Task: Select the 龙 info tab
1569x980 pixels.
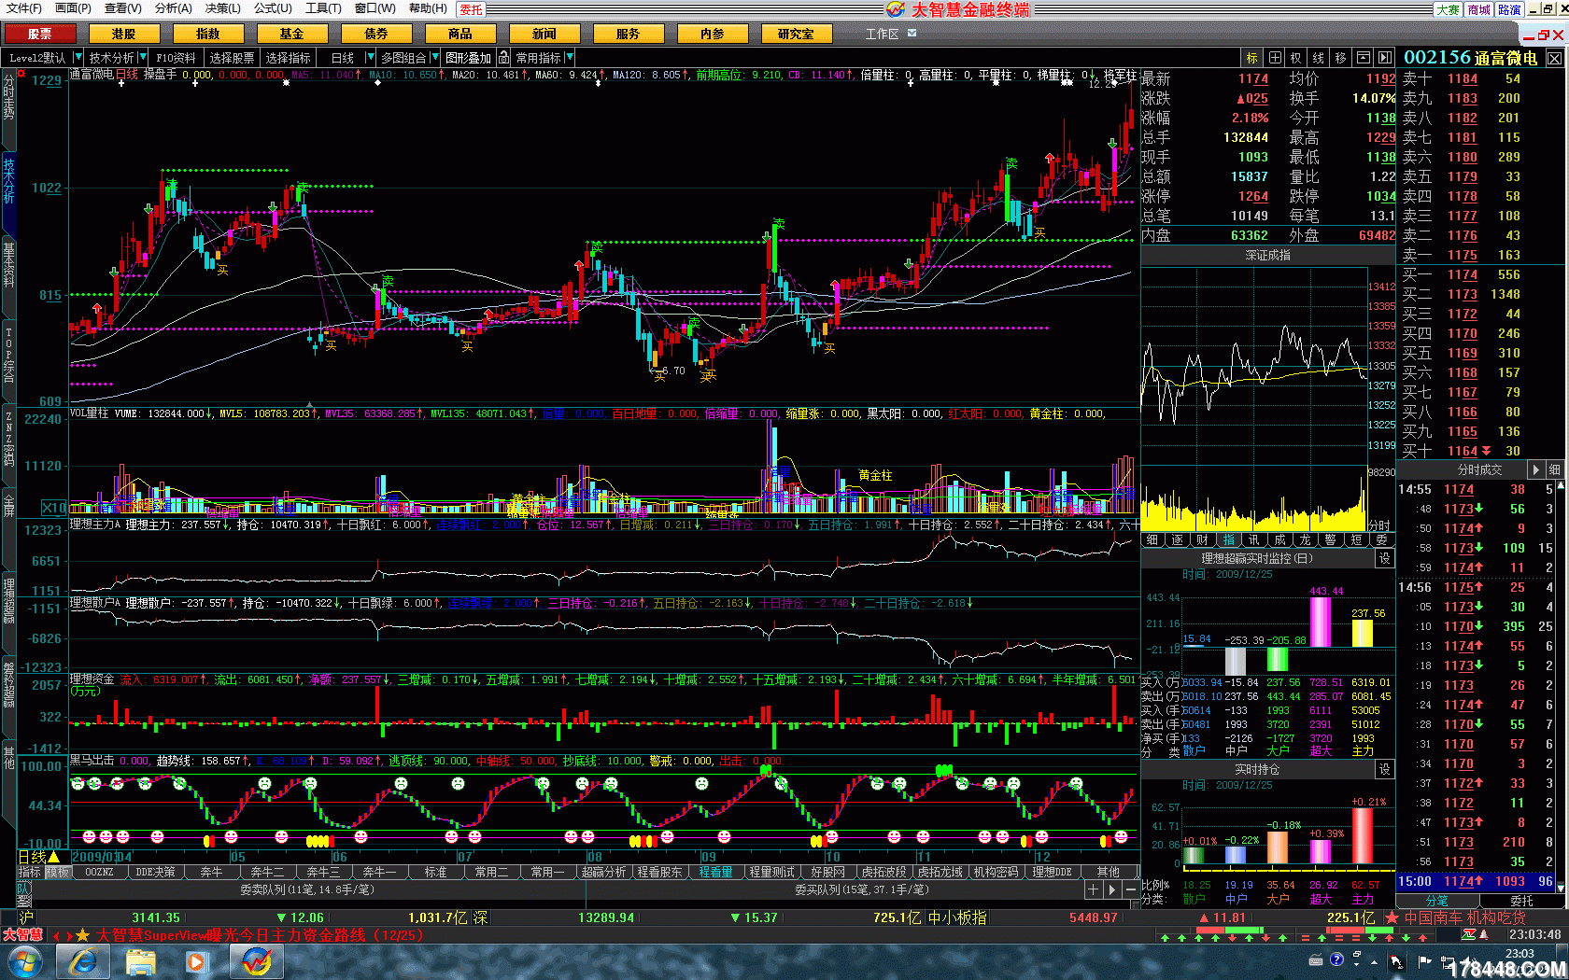Action: [x=1306, y=539]
